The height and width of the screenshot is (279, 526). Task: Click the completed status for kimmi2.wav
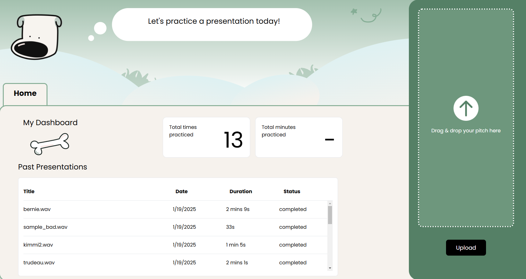293,245
